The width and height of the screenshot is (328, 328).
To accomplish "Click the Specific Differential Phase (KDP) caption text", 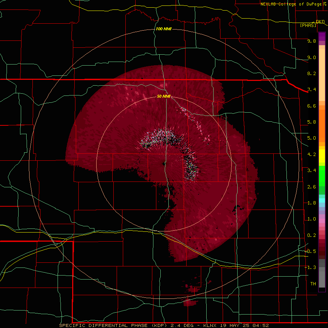I will coord(113,325).
